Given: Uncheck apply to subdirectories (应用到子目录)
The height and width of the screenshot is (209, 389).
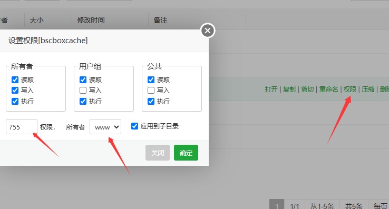Looking at the screenshot, I should click(x=134, y=126).
